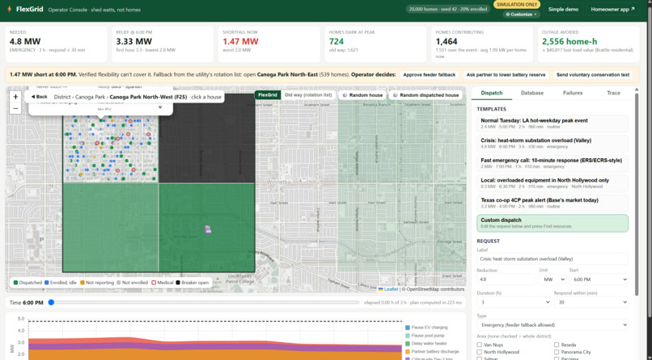Switch to the Failures tab
The height and width of the screenshot is (360, 652).
point(573,93)
